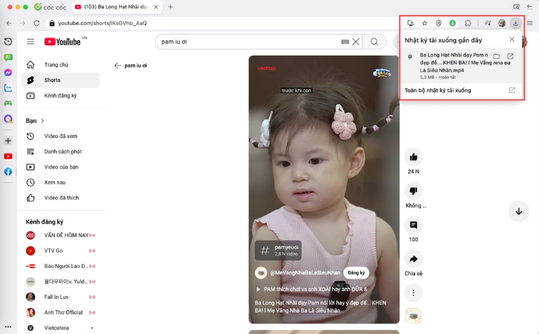Screen dimensions: 539x334
Task: Bookmark this page with the star icon
Action: coord(424,23)
